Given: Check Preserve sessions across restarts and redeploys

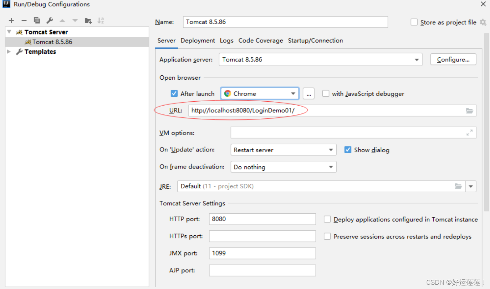Looking at the screenshot, I should (327, 236).
